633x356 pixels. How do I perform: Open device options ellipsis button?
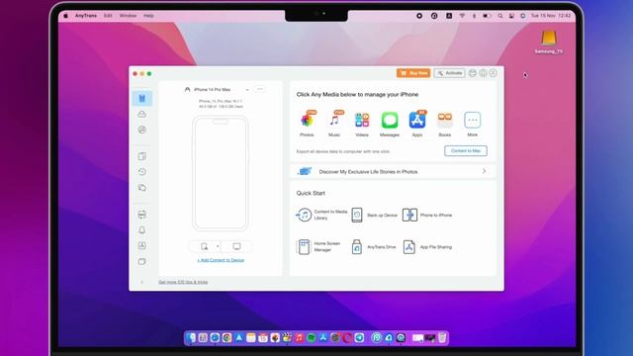[260, 89]
